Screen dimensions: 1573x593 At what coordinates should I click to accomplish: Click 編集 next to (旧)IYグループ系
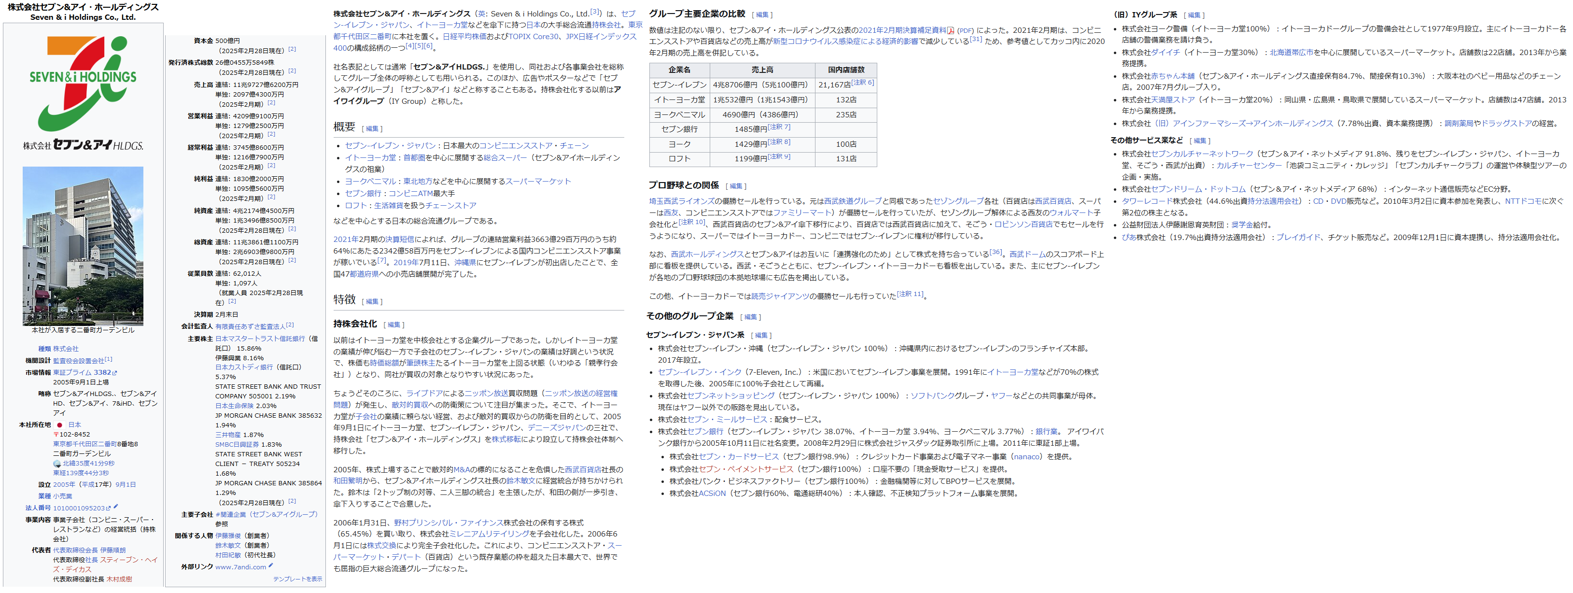click(x=1194, y=15)
